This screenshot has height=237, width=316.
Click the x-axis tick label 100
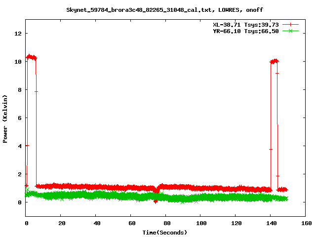coord(201,223)
